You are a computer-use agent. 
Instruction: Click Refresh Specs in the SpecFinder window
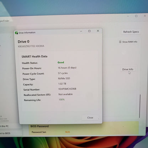131,32
